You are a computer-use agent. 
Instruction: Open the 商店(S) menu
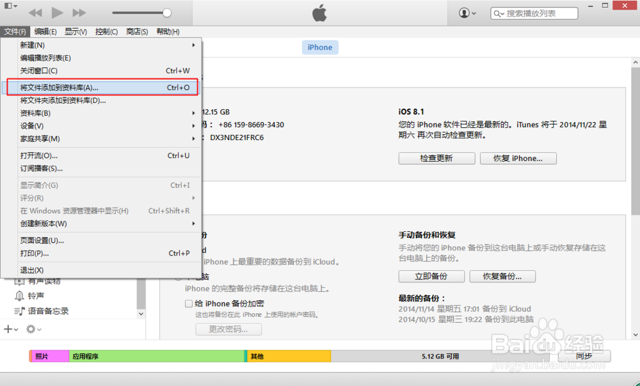click(x=137, y=31)
